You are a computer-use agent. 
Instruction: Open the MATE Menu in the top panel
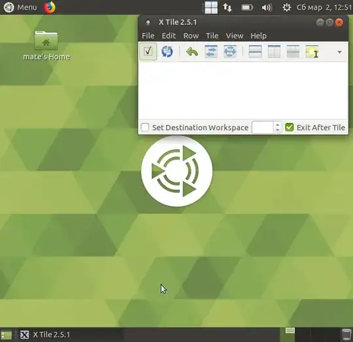click(x=20, y=7)
